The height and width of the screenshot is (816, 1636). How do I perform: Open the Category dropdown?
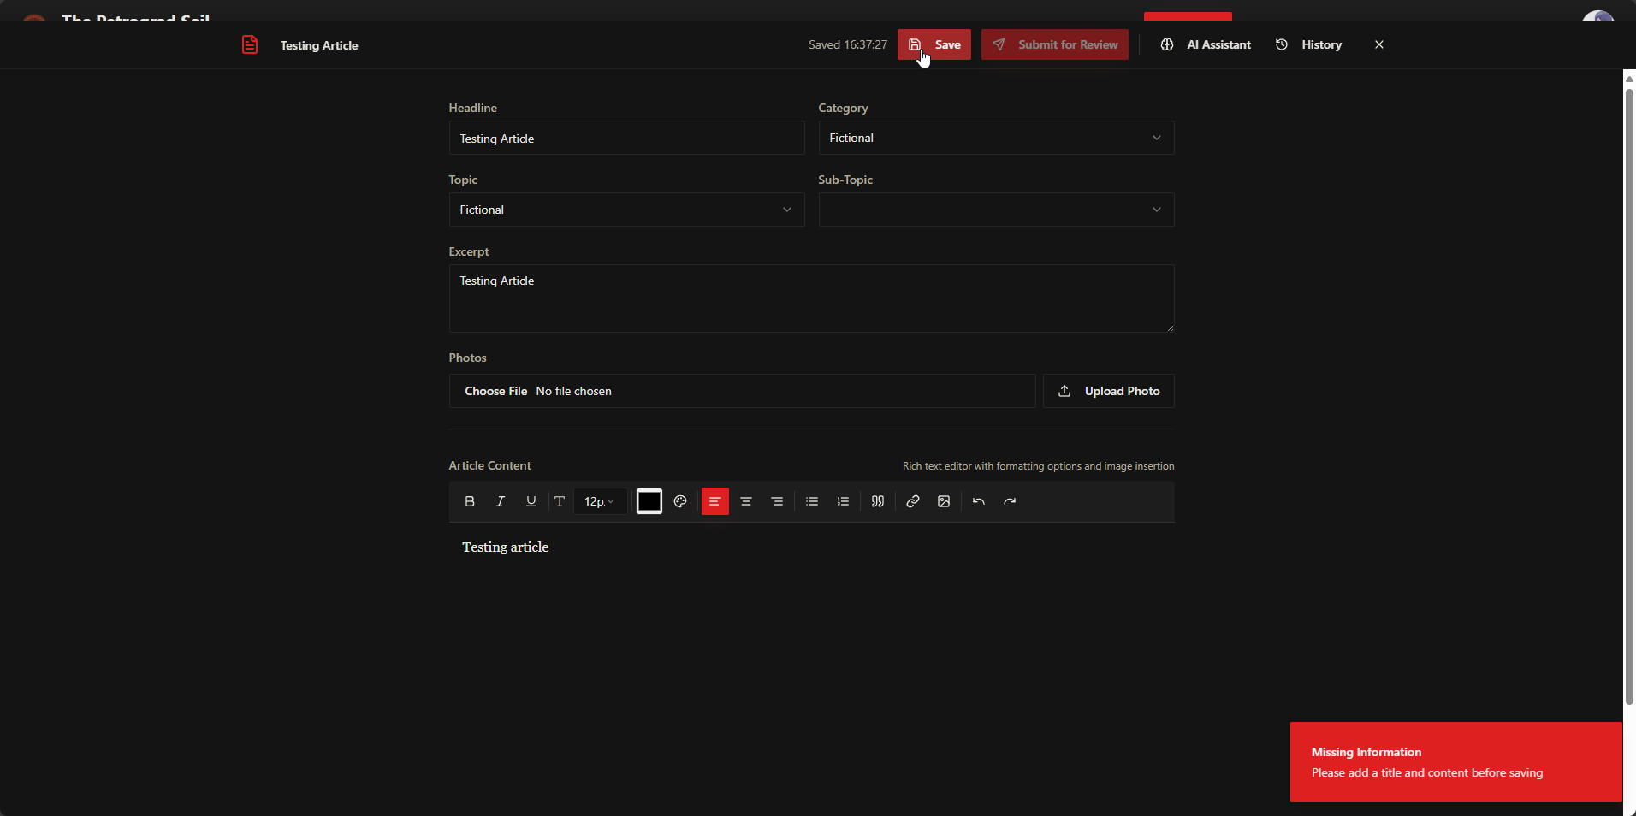[x=996, y=138]
